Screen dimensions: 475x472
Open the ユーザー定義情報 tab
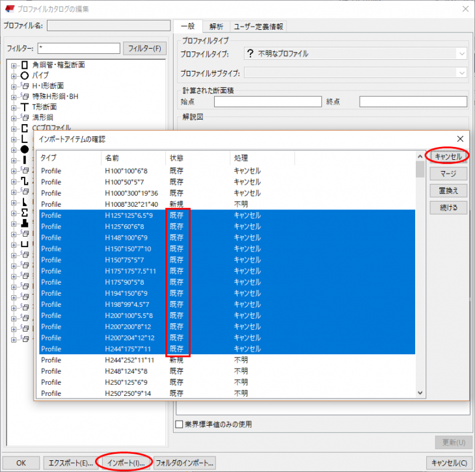click(258, 27)
